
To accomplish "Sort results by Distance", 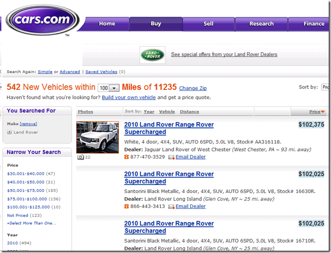I will coord(190,112).
